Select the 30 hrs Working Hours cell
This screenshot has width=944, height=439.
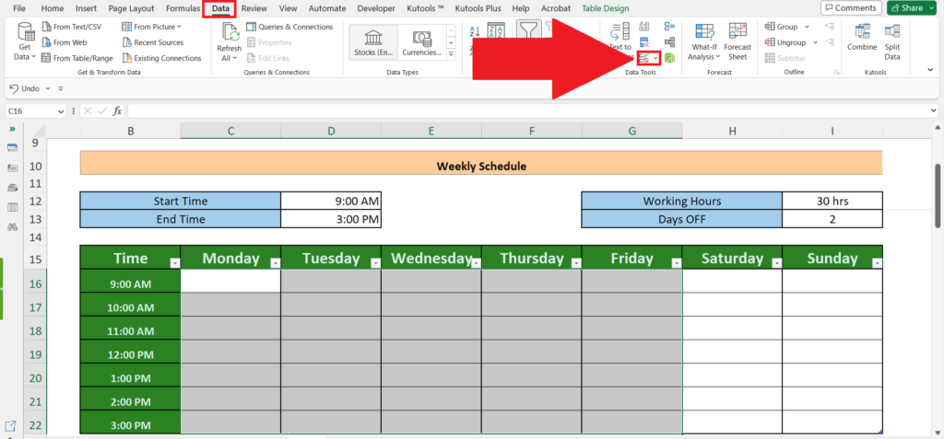[832, 201]
